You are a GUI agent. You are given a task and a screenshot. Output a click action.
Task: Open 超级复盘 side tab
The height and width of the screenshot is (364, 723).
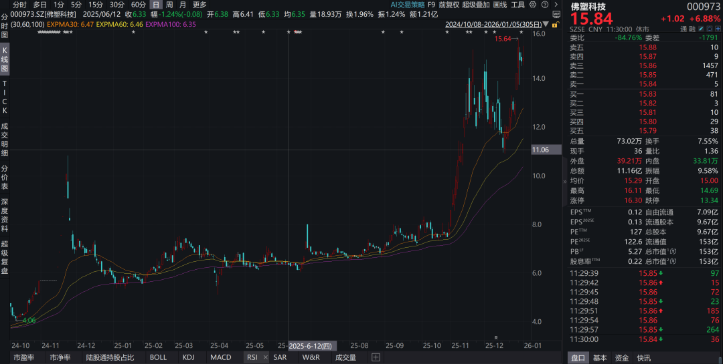click(5, 257)
